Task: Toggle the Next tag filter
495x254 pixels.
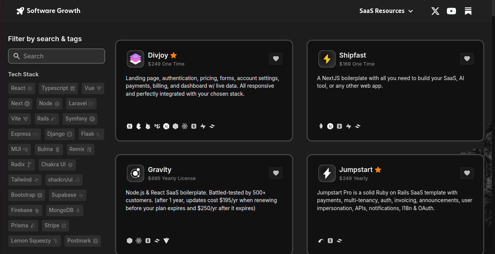Action: coord(21,103)
